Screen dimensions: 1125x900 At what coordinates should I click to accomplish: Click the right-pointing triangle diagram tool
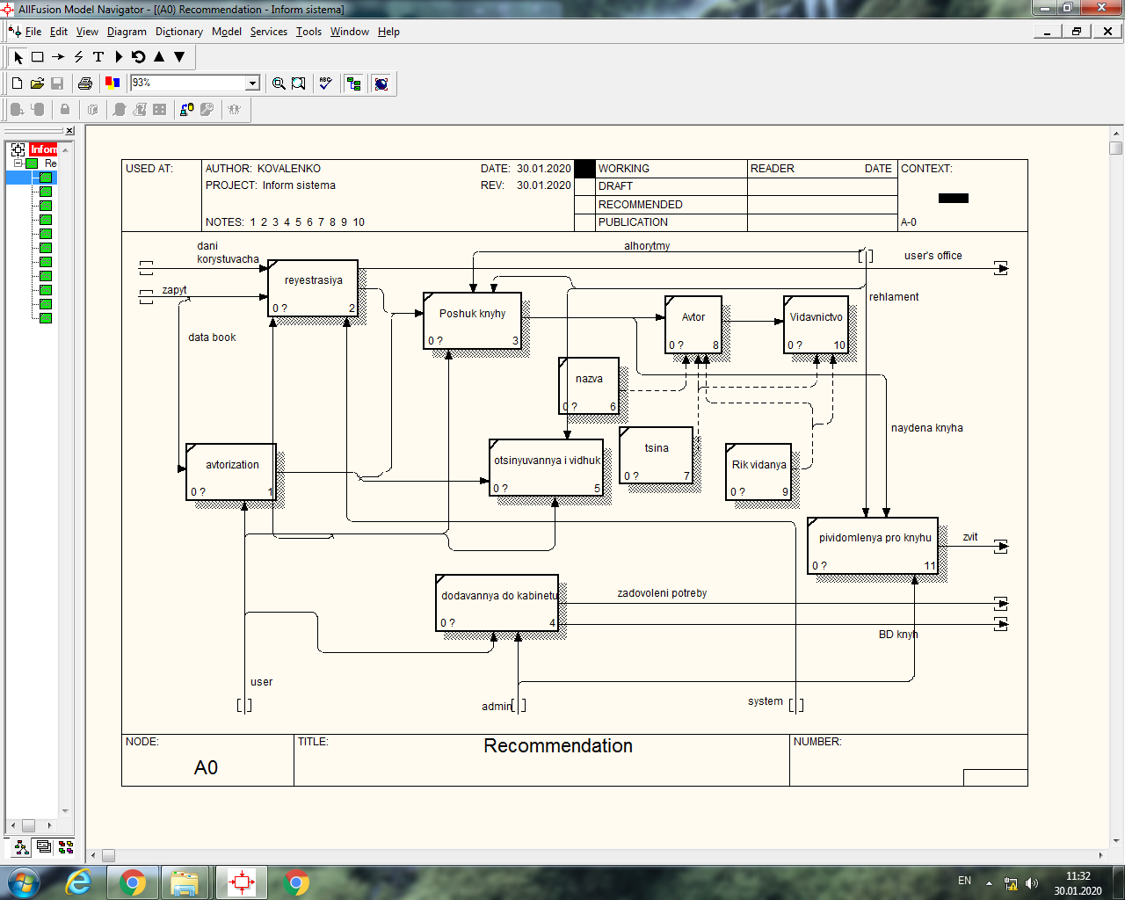tap(119, 57)
